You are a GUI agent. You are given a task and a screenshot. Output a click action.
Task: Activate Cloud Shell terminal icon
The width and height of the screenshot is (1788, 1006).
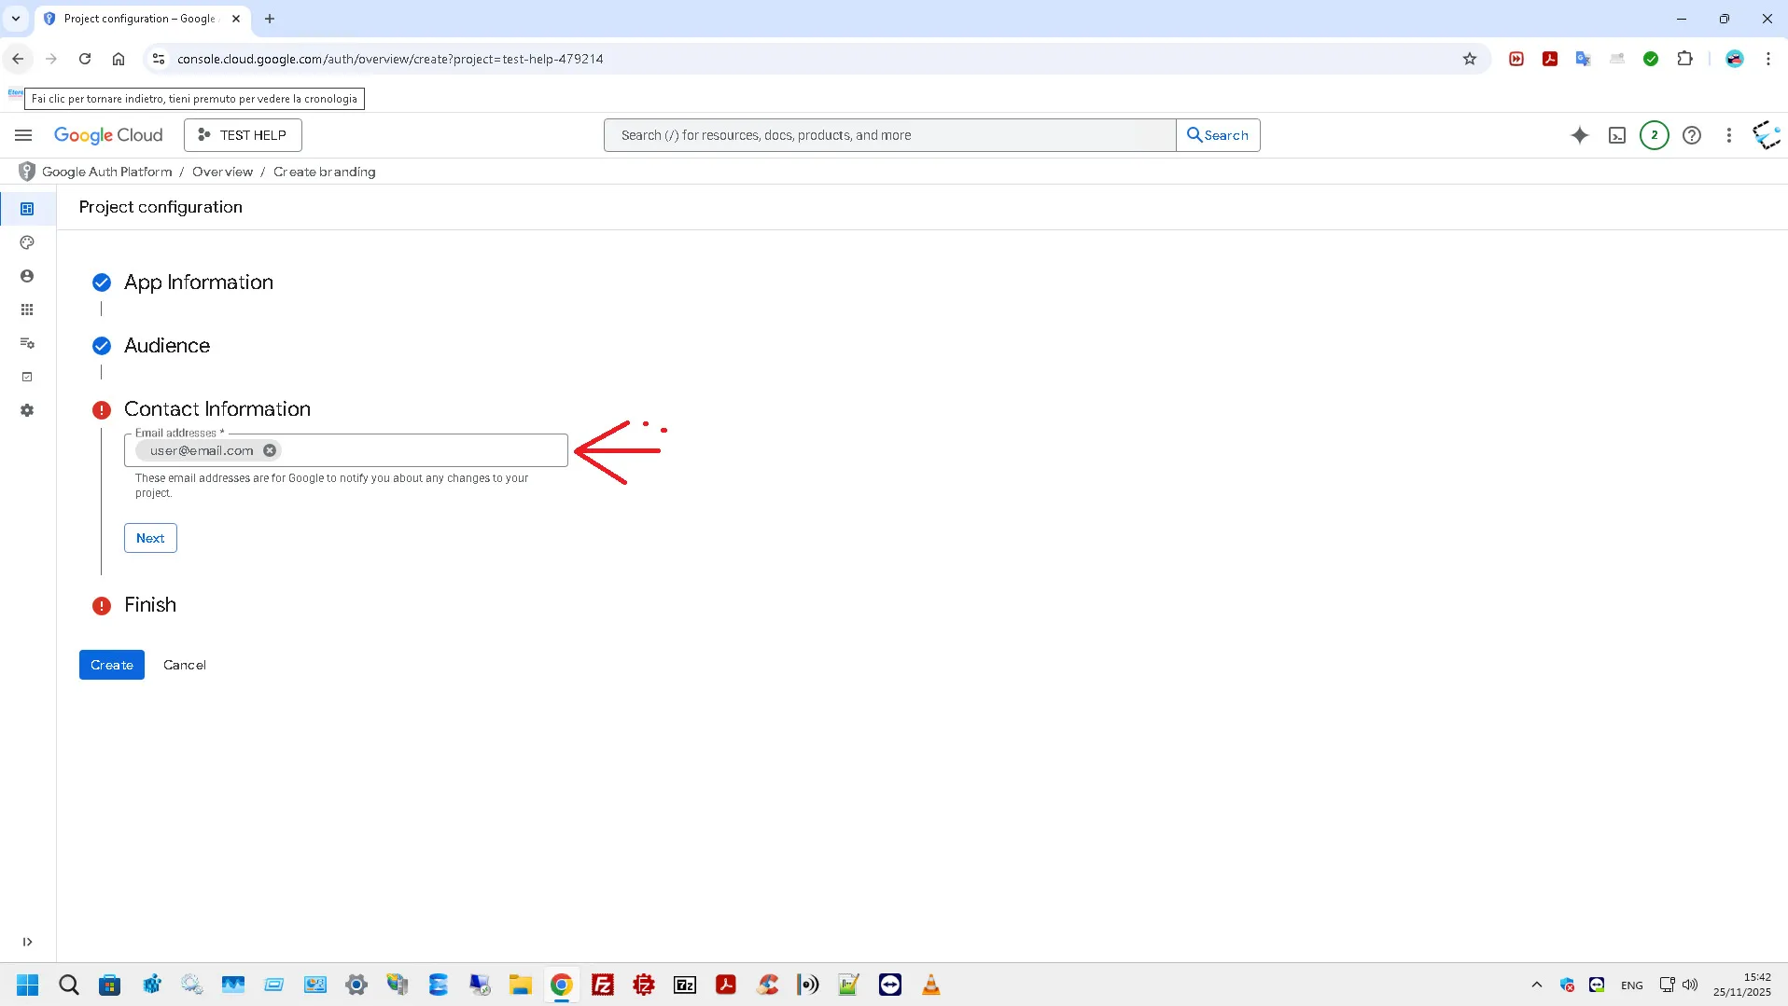1617,135
